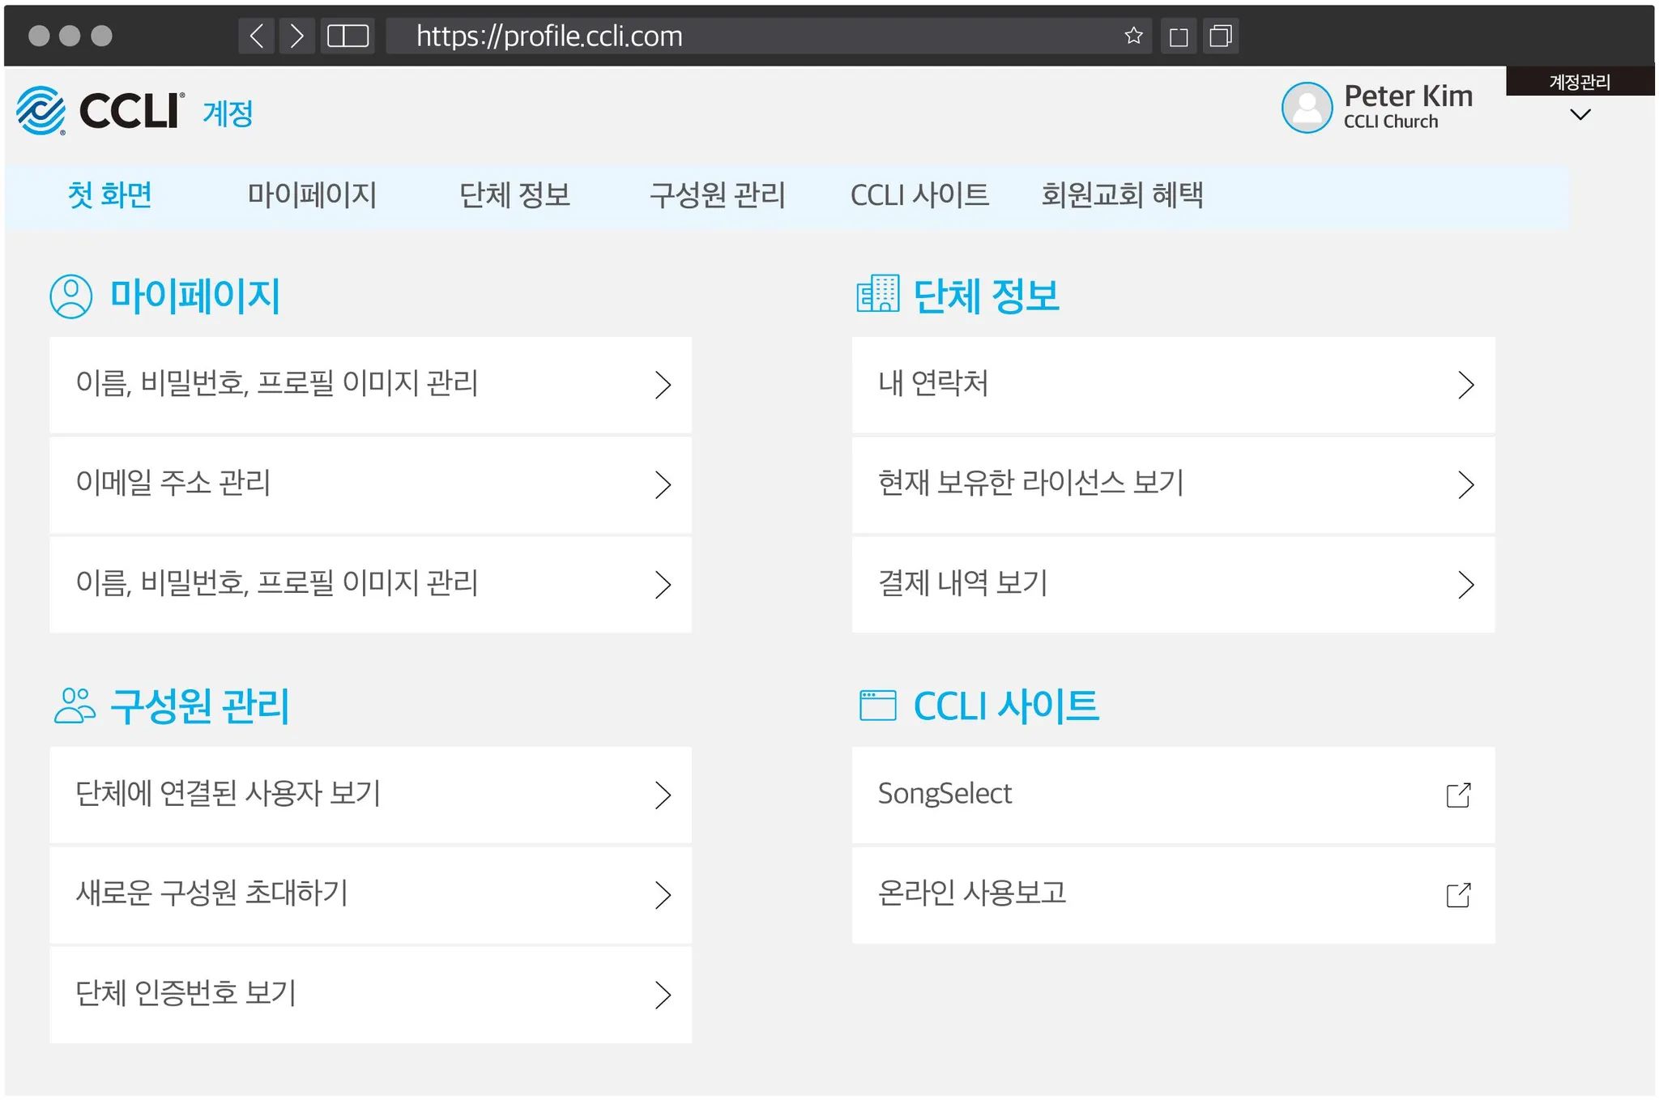
Task: Click the CCLI logo
Action: pyautogui.click(x=97, y=110)
